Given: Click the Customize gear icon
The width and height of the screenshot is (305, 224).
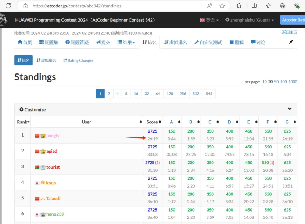Looking at the screenshot, I should click(x=21, y=109).
